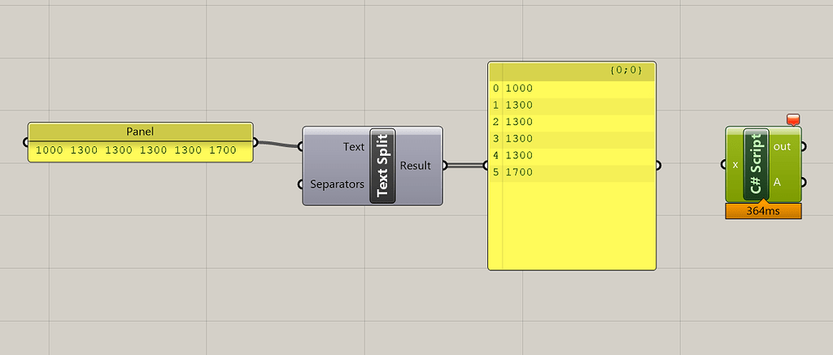Click the output panel's right grip

tap(658, 166)
